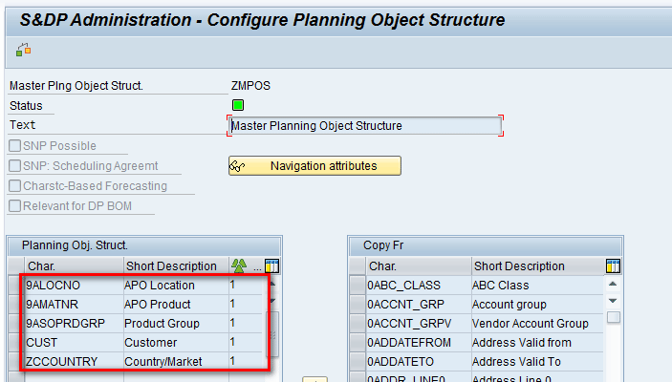Tick the Relevant for DP BOM checkbox
Viewport: 672px width, 382px height.
(x=15, y=206)
